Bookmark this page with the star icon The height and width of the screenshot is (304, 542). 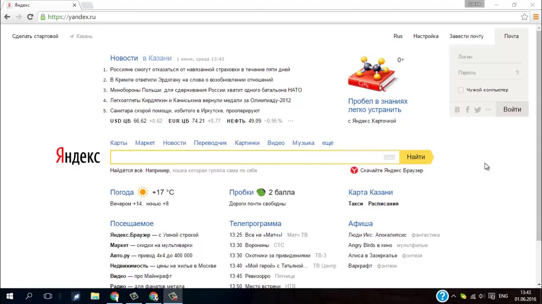pos(524,17)
